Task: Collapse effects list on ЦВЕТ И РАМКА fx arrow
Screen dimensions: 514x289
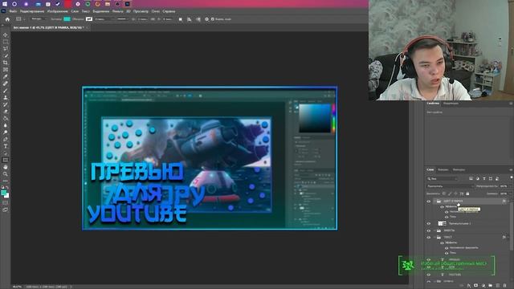Action: point(508,201)
